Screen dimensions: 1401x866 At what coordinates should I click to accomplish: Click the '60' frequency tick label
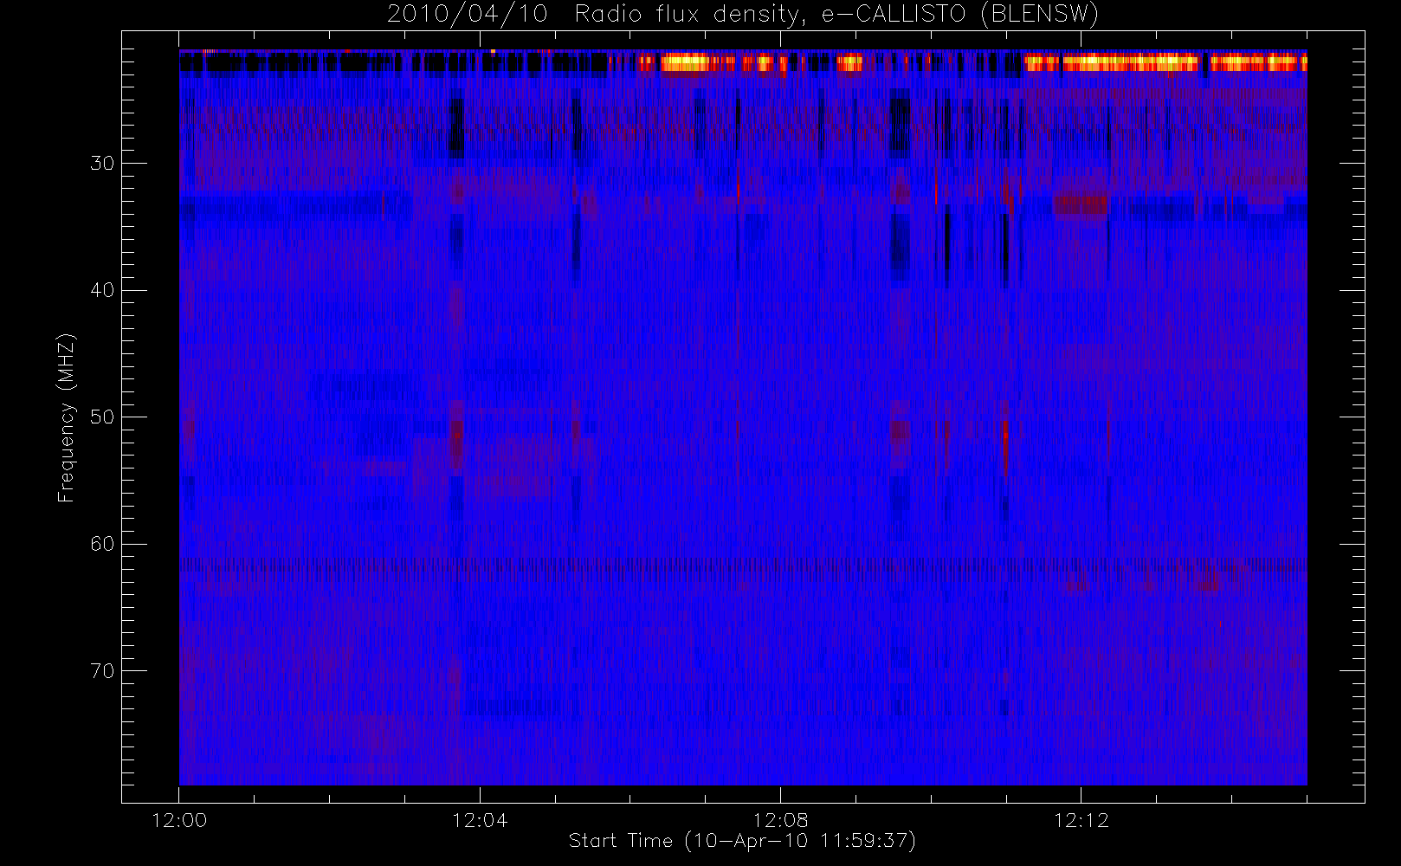[x=102, y=544]
